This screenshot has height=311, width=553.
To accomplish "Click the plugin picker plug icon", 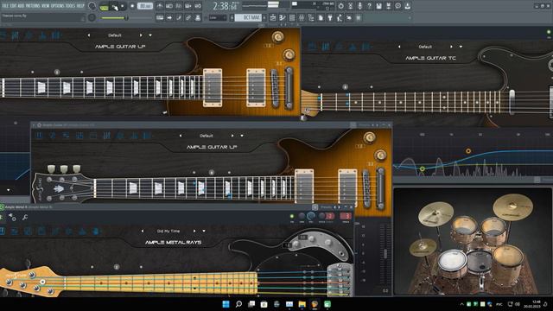I will pyautogui.click(x=330, y=17).
